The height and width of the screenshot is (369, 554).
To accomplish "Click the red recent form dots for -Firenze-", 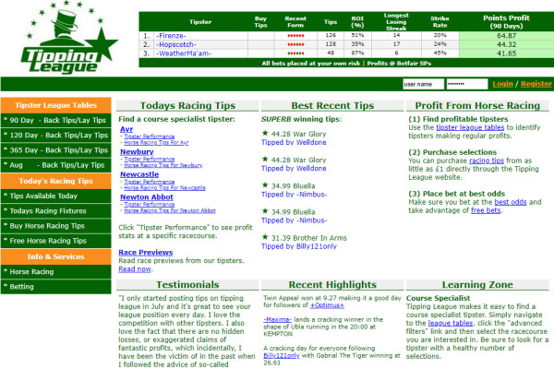I will tap(295, 36).
